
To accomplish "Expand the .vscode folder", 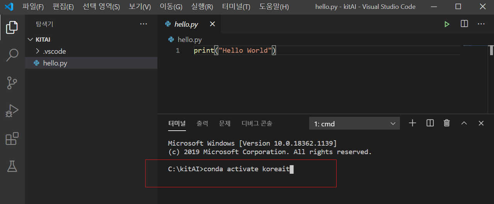I will click(x=91, y=51).
